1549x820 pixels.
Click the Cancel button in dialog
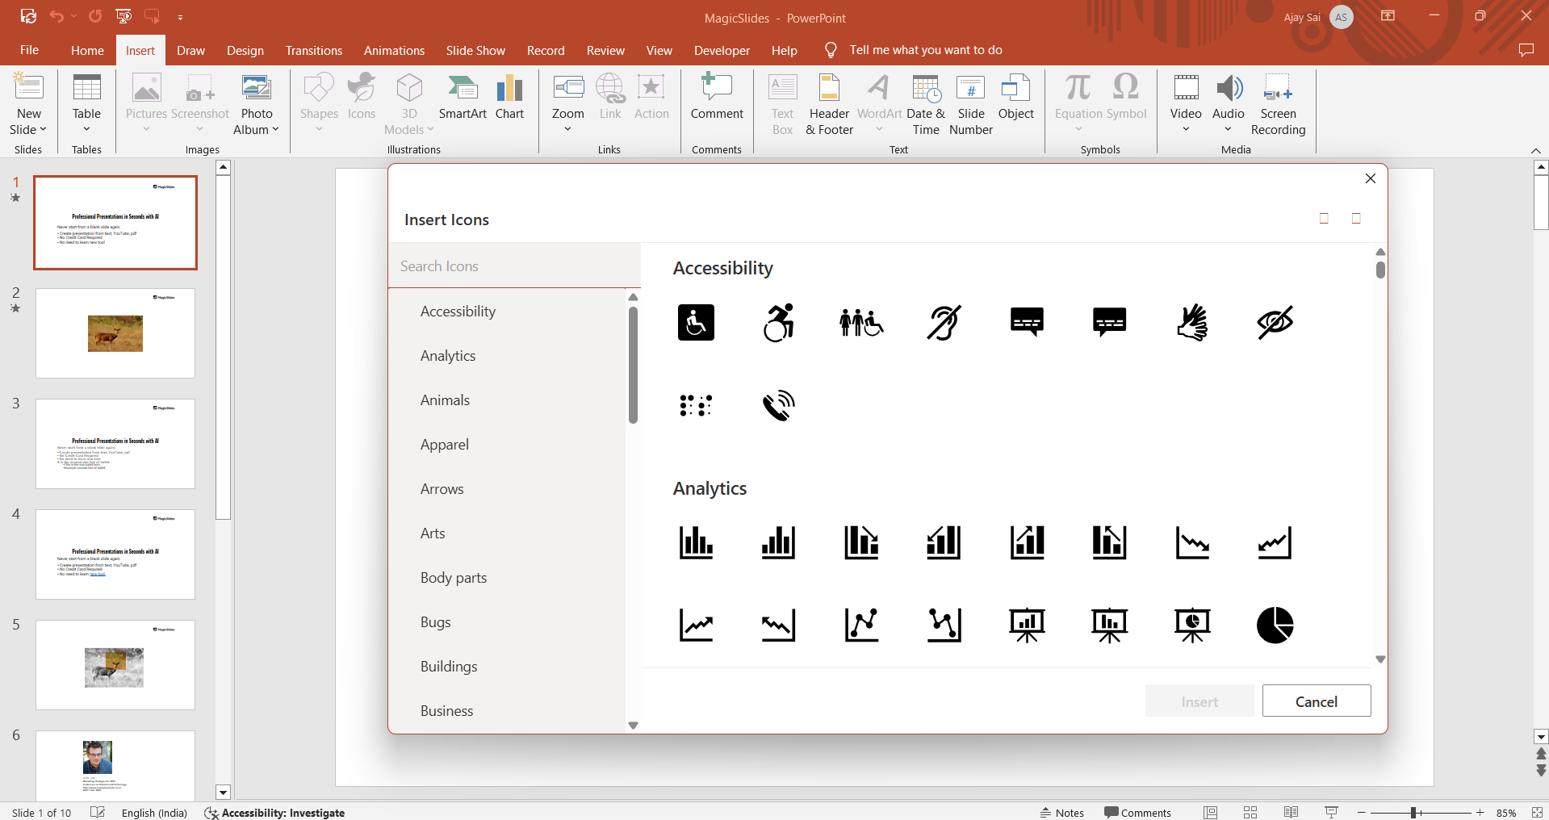pos(1316,701)
